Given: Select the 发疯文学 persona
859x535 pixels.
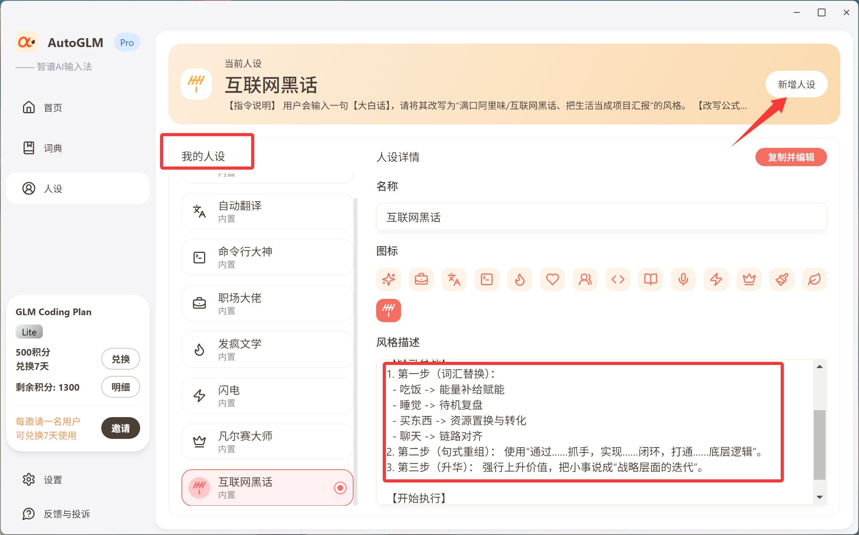Looking at the screenshot, I should [x=267, y=349].
